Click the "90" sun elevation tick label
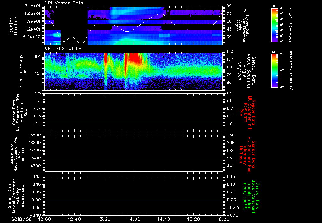322x223 pixels. click(x=229, y=6)
